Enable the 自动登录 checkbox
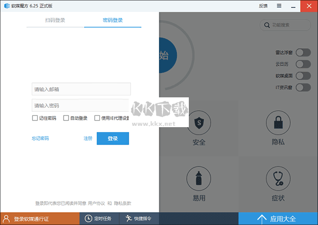 click(x=66, y=118)
